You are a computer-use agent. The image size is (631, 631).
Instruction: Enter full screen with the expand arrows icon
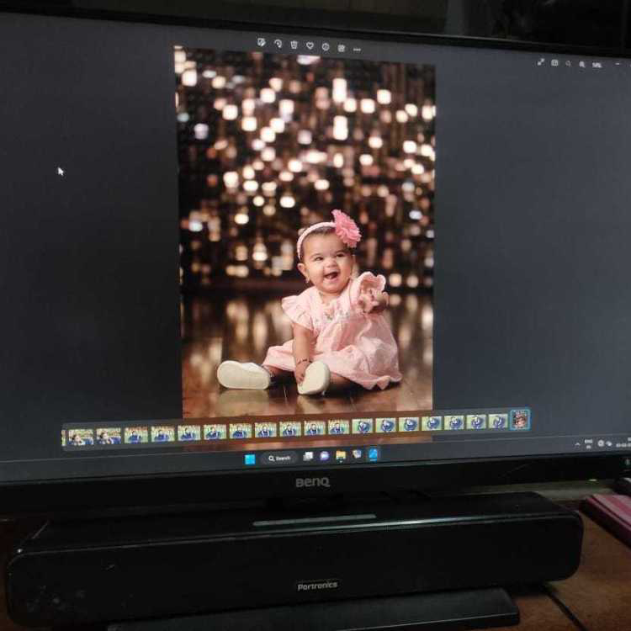[x=541, y=61]
